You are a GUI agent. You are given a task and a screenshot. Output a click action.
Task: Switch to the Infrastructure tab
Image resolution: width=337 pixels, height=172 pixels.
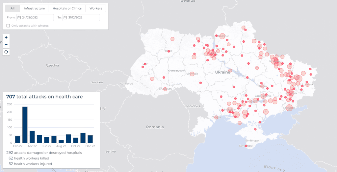coord(34,9)
